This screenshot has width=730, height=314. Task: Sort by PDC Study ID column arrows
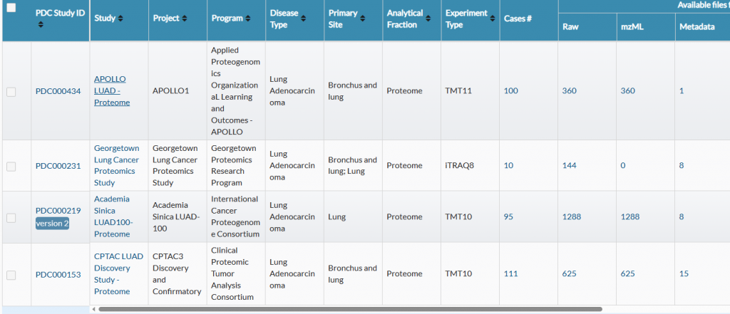[41, 25]
